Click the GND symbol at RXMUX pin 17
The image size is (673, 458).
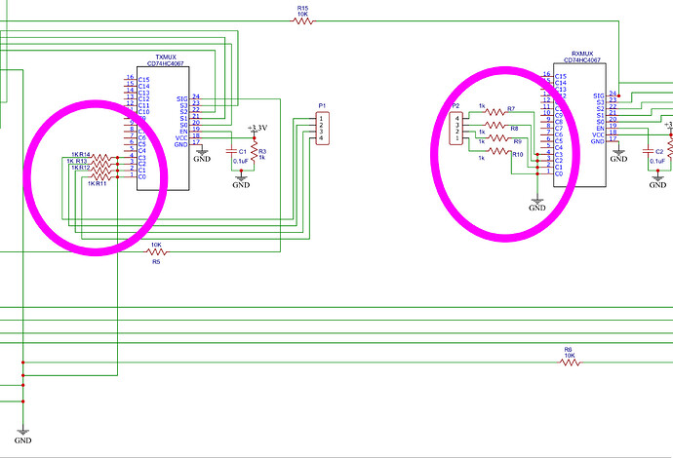pos(618,156)
